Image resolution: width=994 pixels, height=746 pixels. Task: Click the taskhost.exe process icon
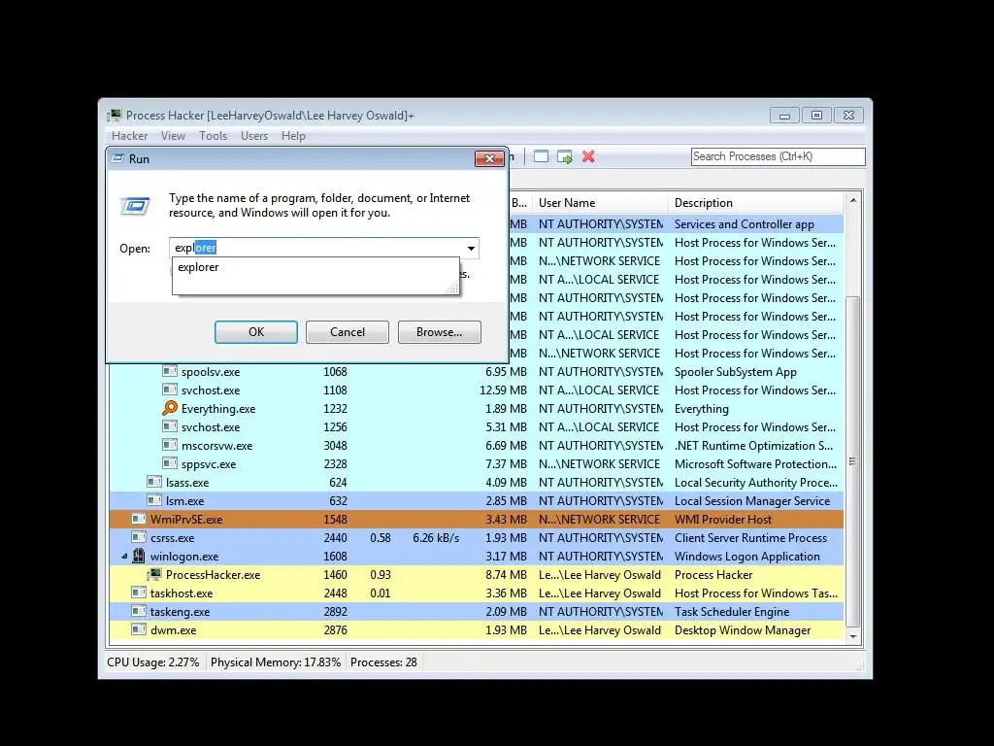click(139, 593)
